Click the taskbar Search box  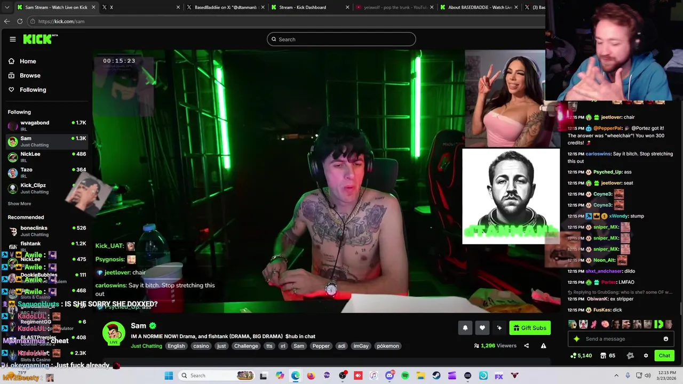(216, 375)
